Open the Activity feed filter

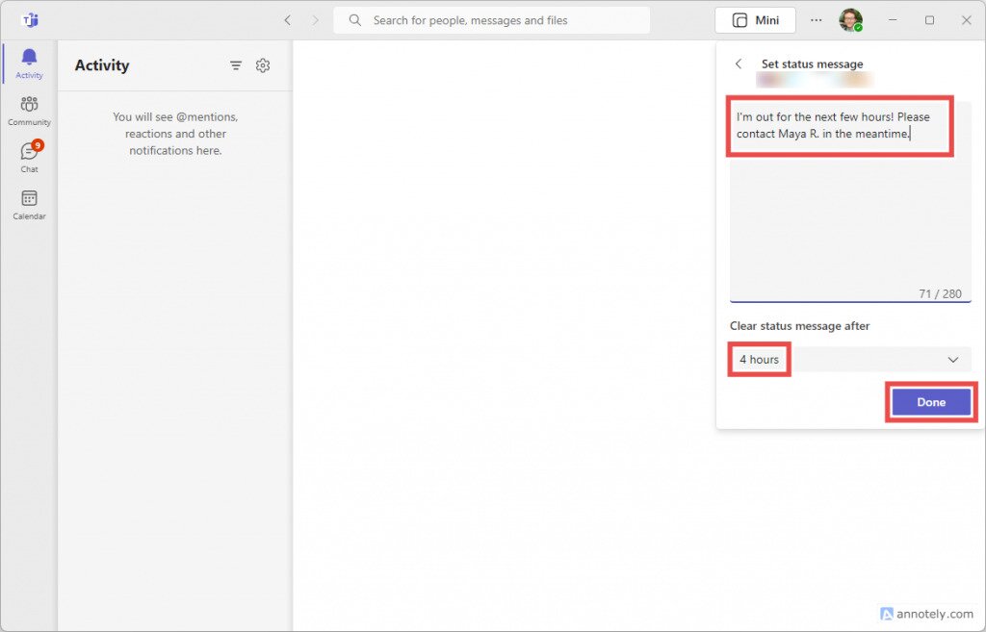tap(235, 65)
